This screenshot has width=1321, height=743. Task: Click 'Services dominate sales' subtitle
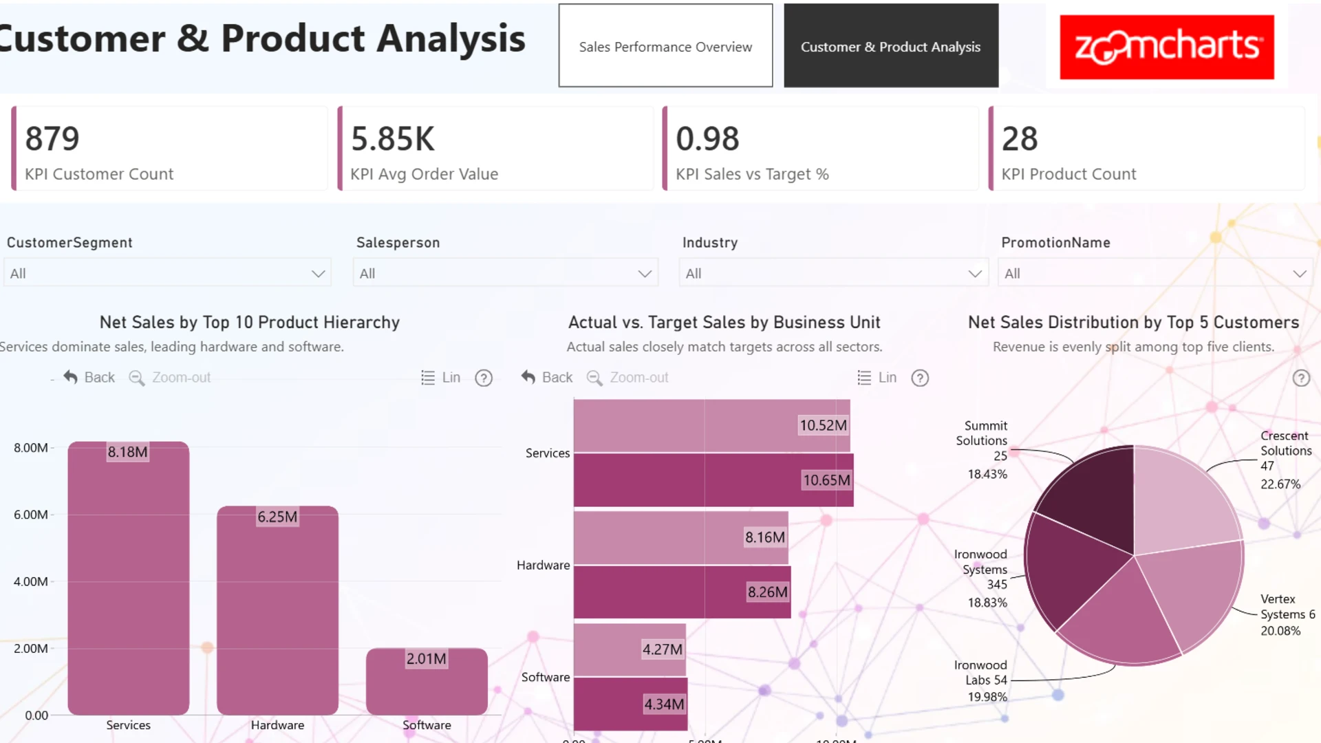click(x=172, y=347)
